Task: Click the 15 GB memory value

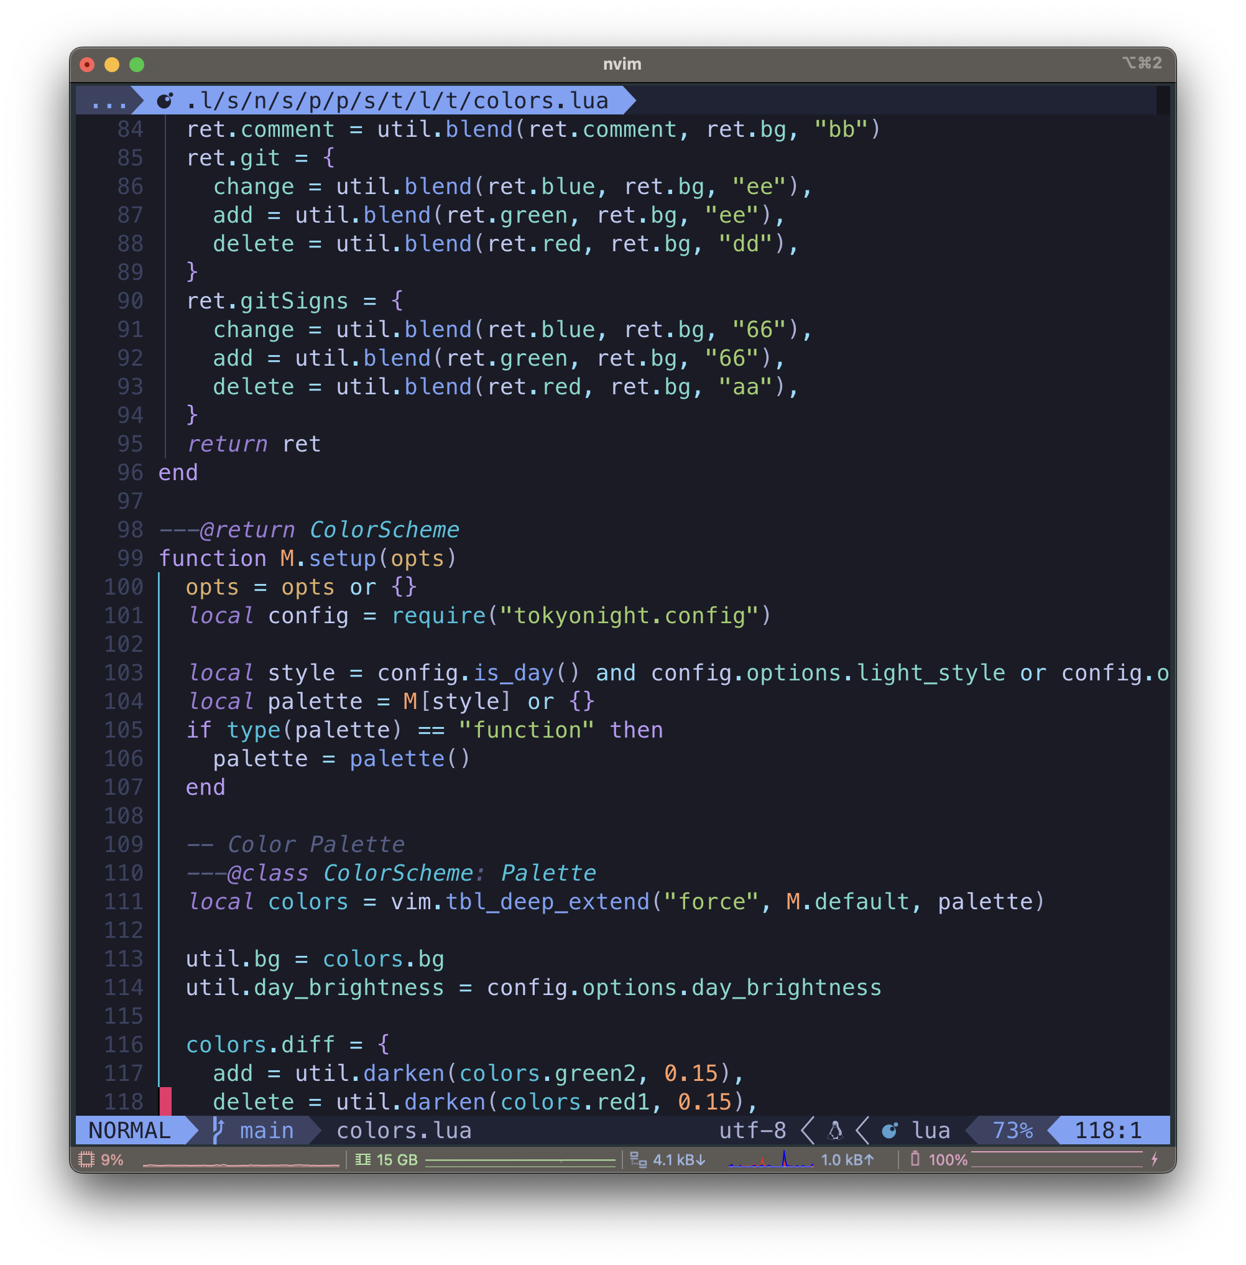Action: (397, 1160)
